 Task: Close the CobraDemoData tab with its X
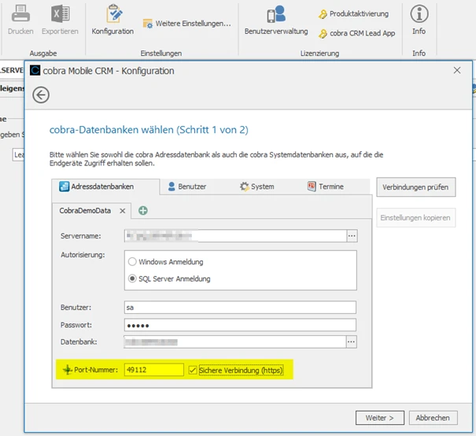(x=122, y=211)
